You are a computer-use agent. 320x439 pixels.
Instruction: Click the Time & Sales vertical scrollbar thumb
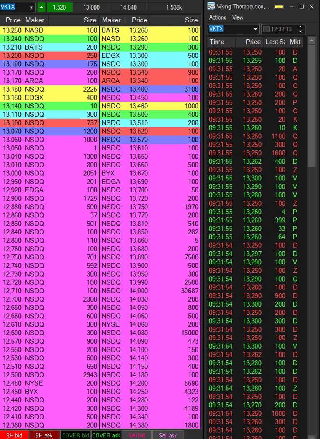coord(311,106)
